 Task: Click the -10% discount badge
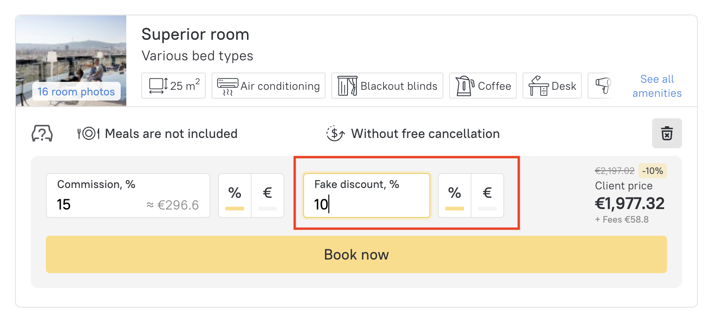(x=653, y=171)
